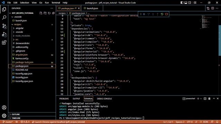
Task: Split the editor right
Action: [213, 8]
